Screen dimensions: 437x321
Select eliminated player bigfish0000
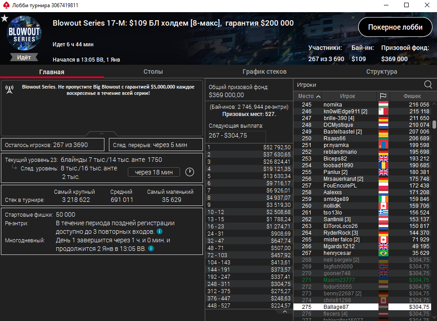(362, 267)
